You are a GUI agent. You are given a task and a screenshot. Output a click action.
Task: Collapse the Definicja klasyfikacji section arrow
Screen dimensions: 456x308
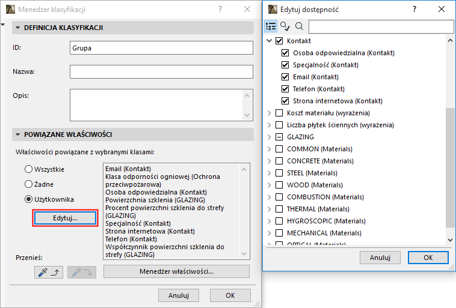(x=17, y=28)
